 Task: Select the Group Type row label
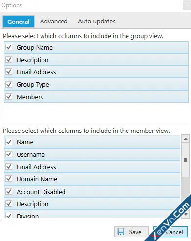[33, 85]
